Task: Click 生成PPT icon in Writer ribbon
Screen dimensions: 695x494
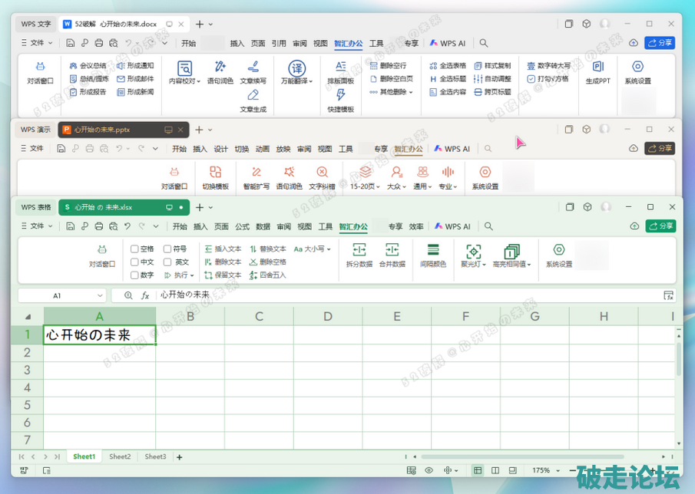Action: [598, 68]
